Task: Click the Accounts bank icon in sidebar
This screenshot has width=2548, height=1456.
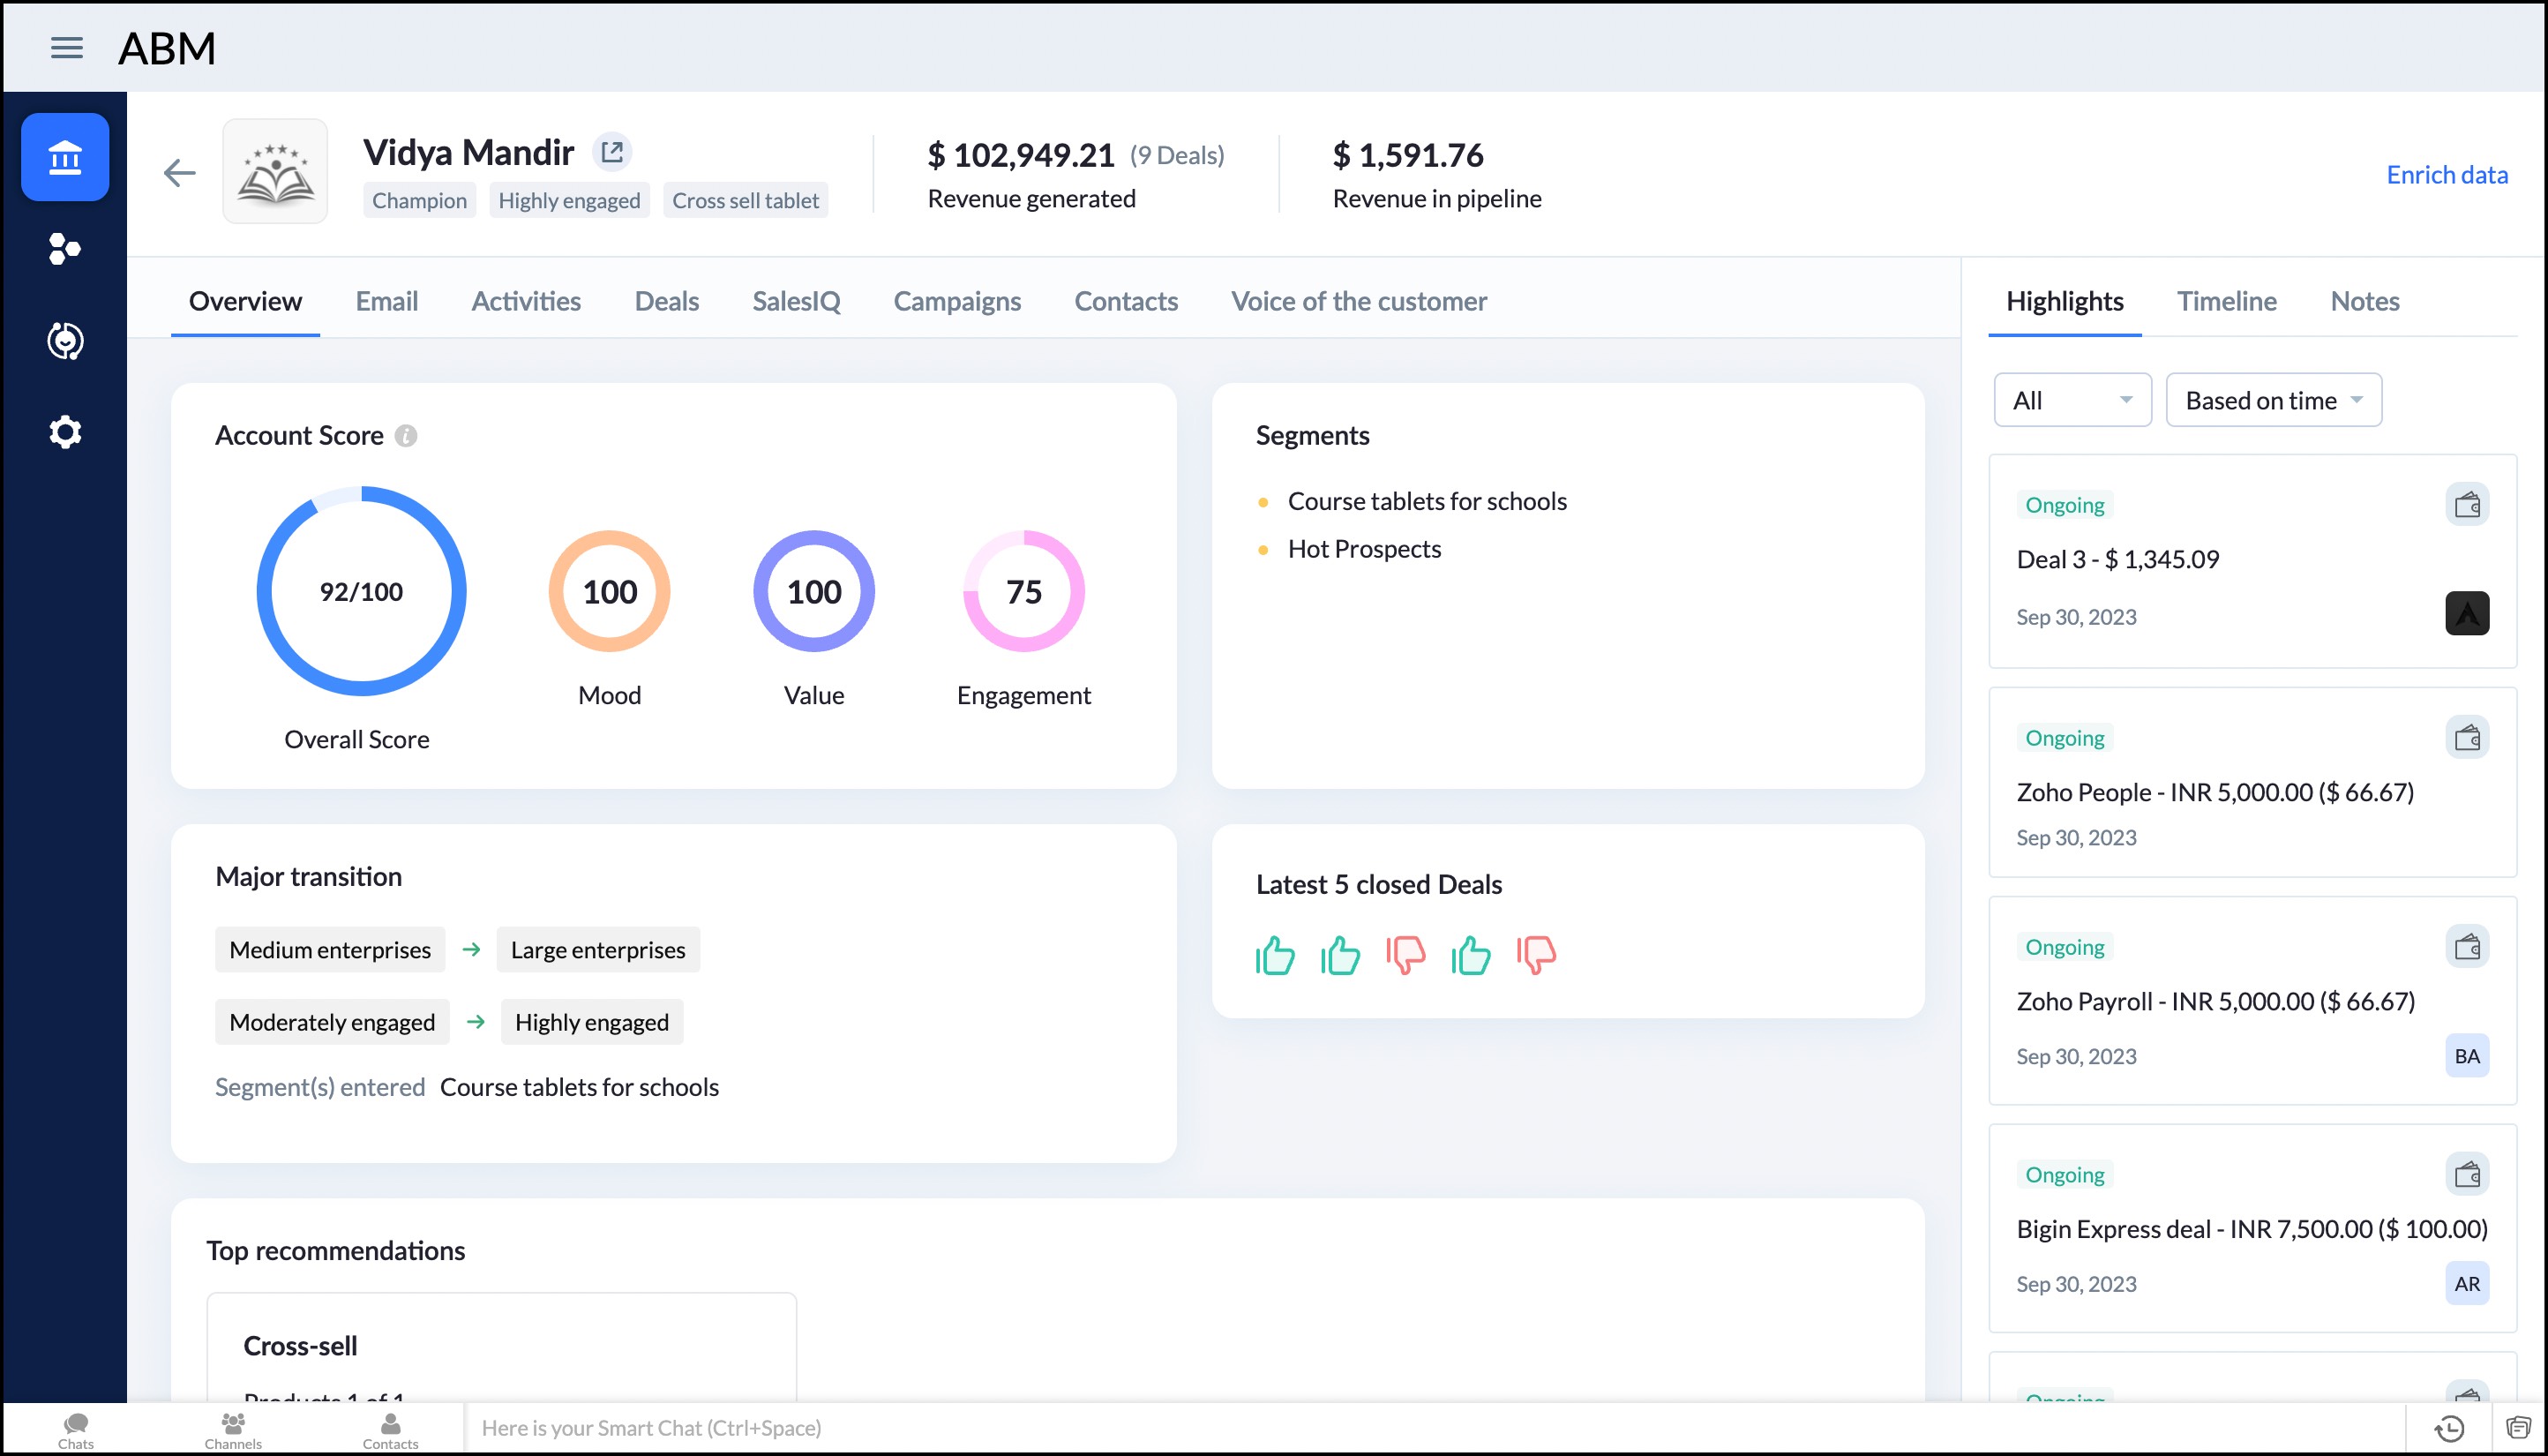Action: pyautogui.click(x=65, y=157)
